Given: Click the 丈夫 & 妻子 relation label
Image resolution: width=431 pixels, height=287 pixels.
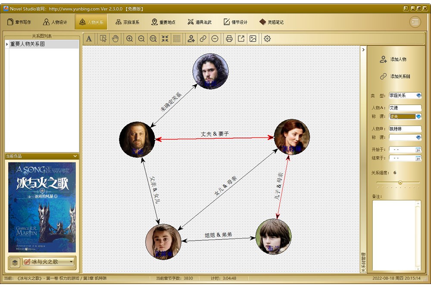Looking at the screenshot, I should pos(215,134).
